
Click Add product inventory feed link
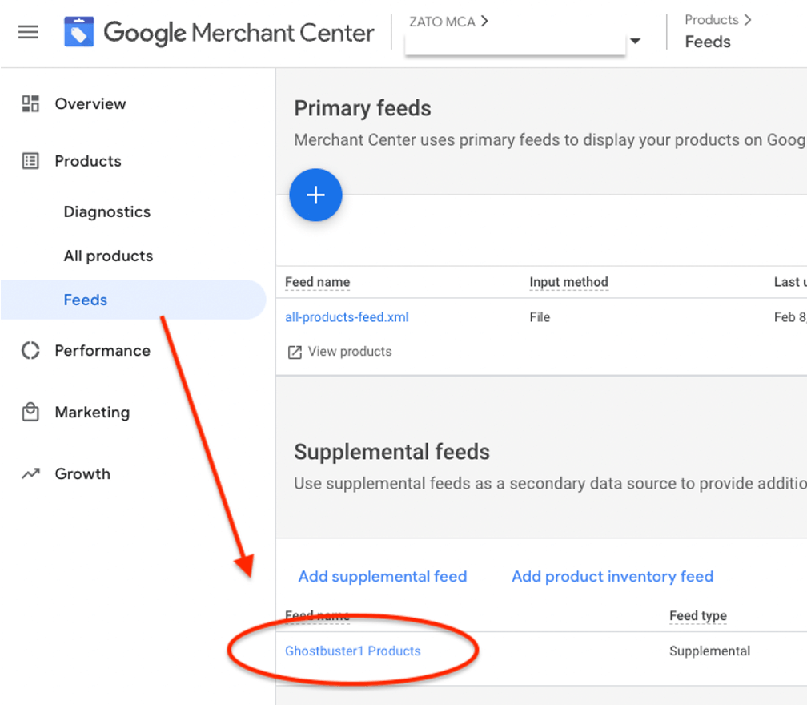pyautogui.click(x=612, y=576)
